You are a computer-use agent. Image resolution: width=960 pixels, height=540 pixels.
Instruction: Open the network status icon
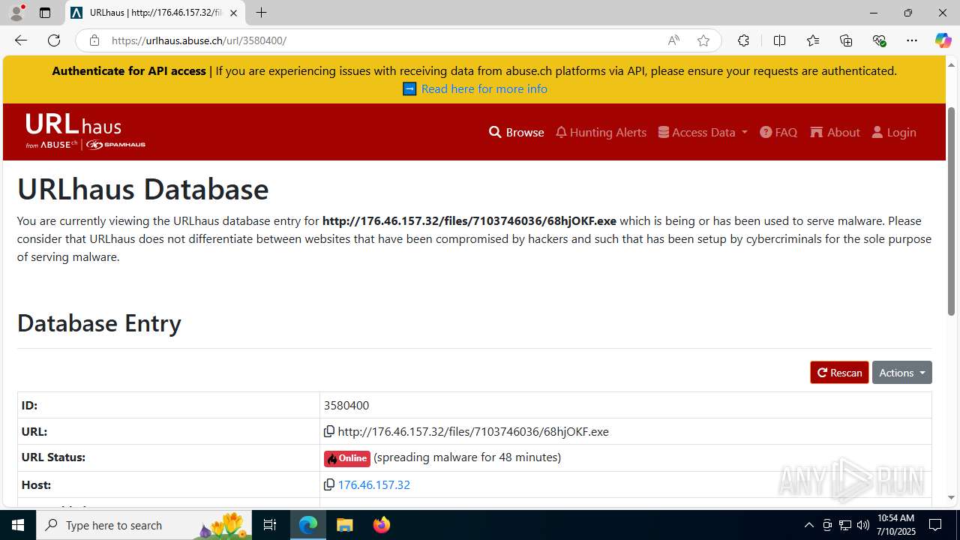pos(844,525)
